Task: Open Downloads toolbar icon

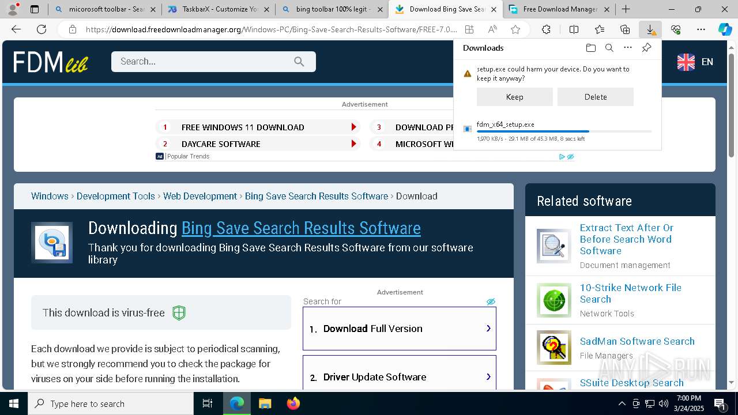Action: [650, 29]
